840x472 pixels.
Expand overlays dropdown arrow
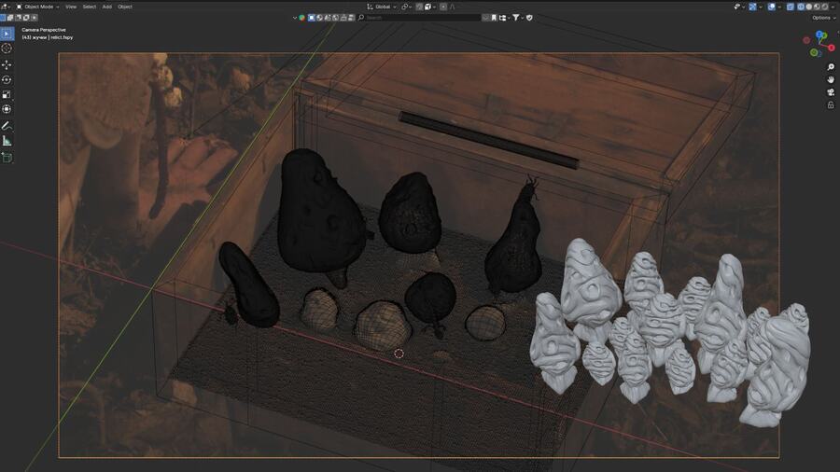779,7
